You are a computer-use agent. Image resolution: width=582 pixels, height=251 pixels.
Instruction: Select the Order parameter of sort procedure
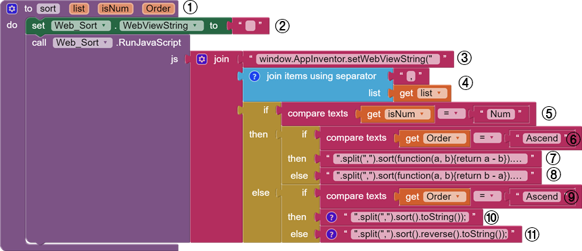[x=158, y=9]
